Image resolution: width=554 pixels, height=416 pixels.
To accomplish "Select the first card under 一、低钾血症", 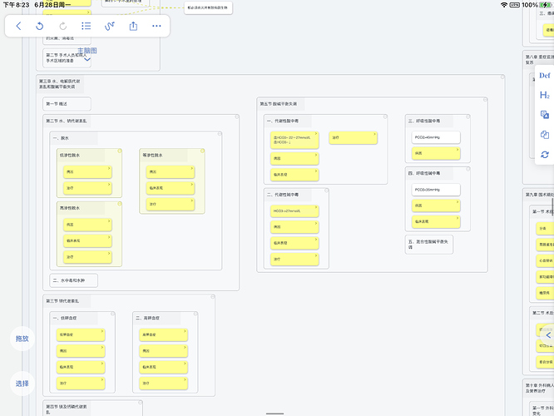I will [81, 334].
